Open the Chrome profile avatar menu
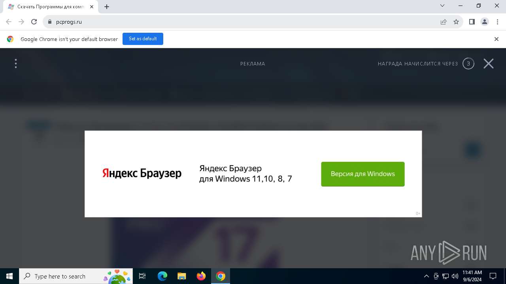The image size is (506, 284). [485, 22]
